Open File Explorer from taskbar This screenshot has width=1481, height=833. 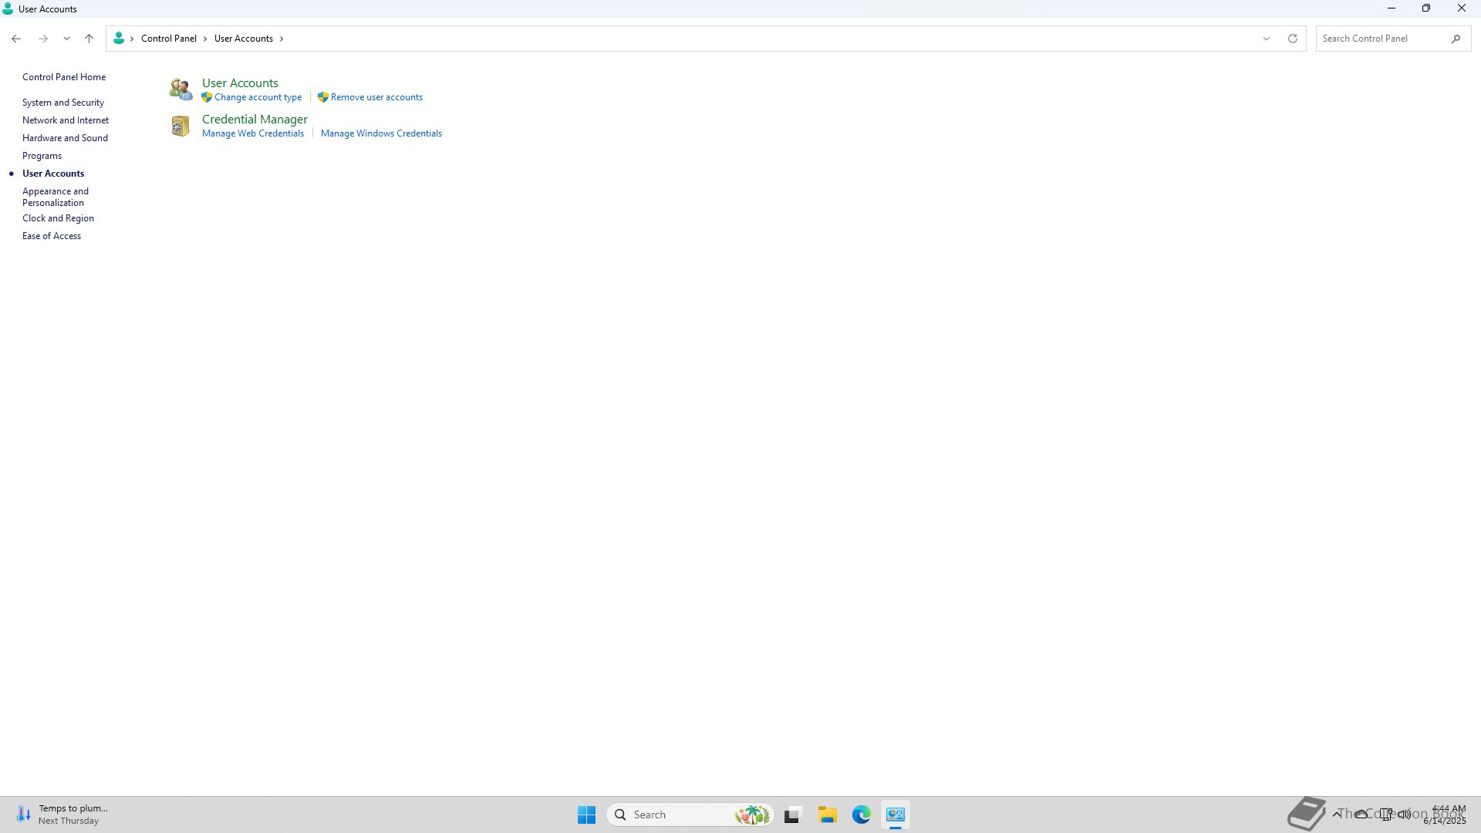tap(827, 814)
